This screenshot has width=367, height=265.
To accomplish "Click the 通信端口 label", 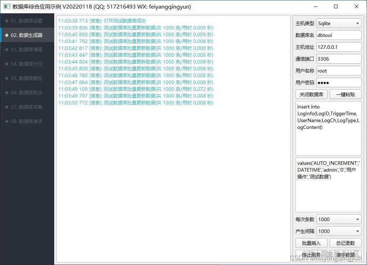I will click(x=305, y=59).
